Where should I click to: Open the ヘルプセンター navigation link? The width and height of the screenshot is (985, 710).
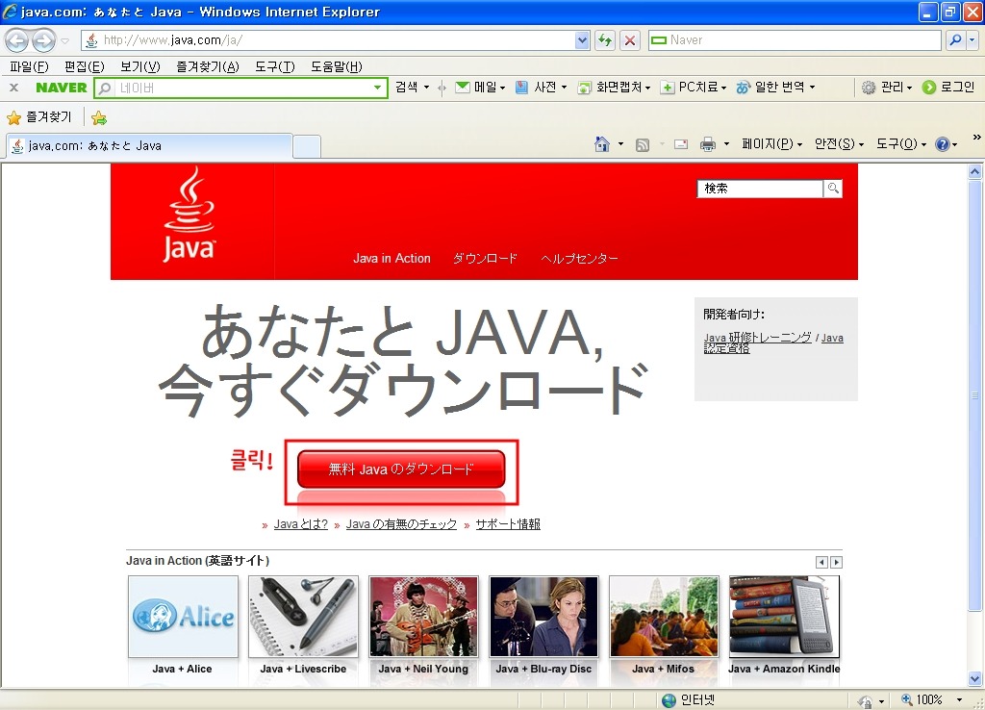point(579,258)
